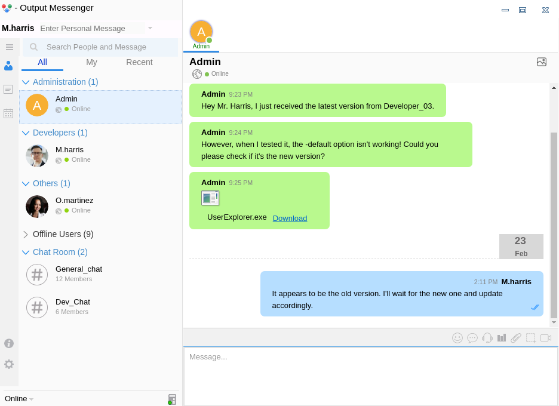Click the screen capture selection icon

[x=531, y=337]
